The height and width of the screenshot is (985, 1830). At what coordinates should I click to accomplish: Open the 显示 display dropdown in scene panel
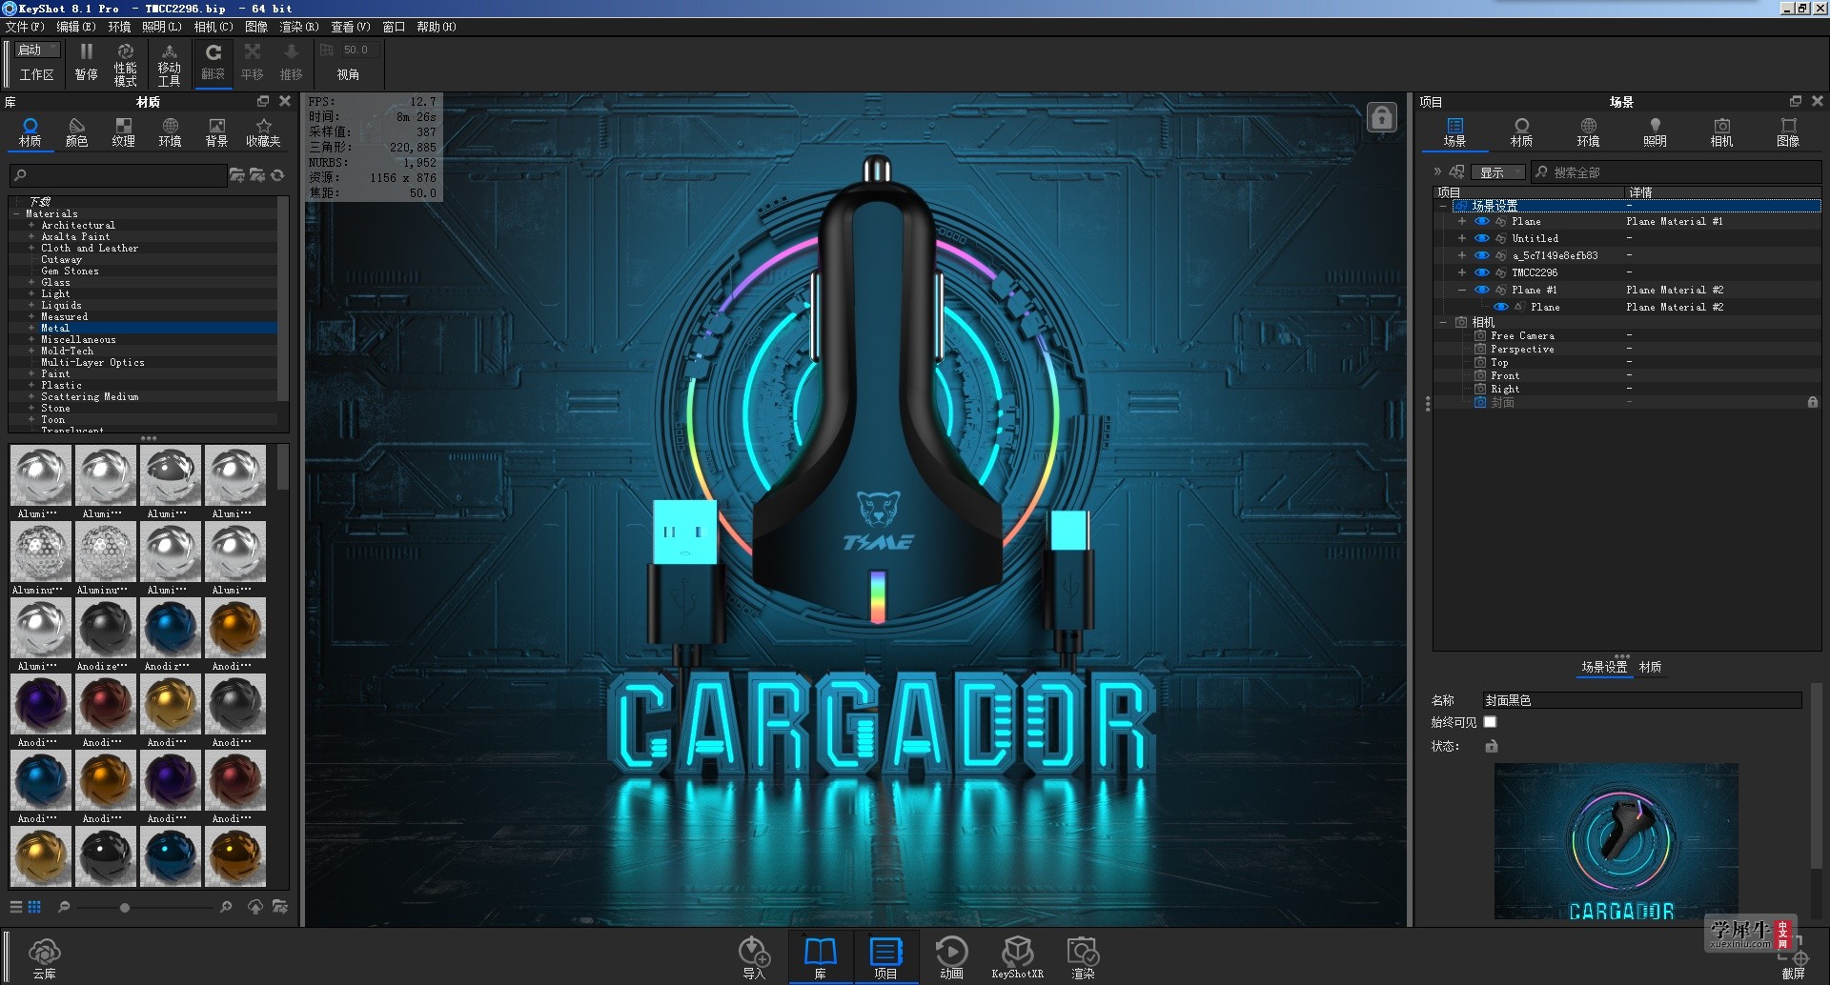[x=1498, y=172]
